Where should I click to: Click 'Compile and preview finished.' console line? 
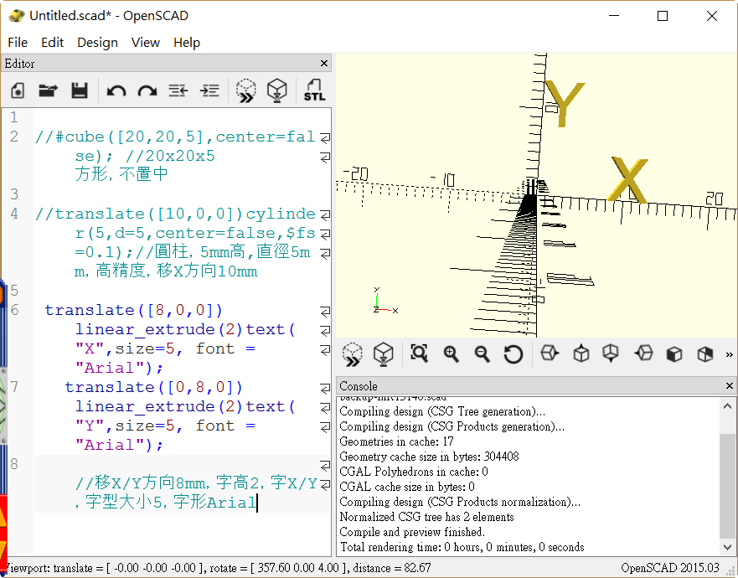click(x=412, y=532)
